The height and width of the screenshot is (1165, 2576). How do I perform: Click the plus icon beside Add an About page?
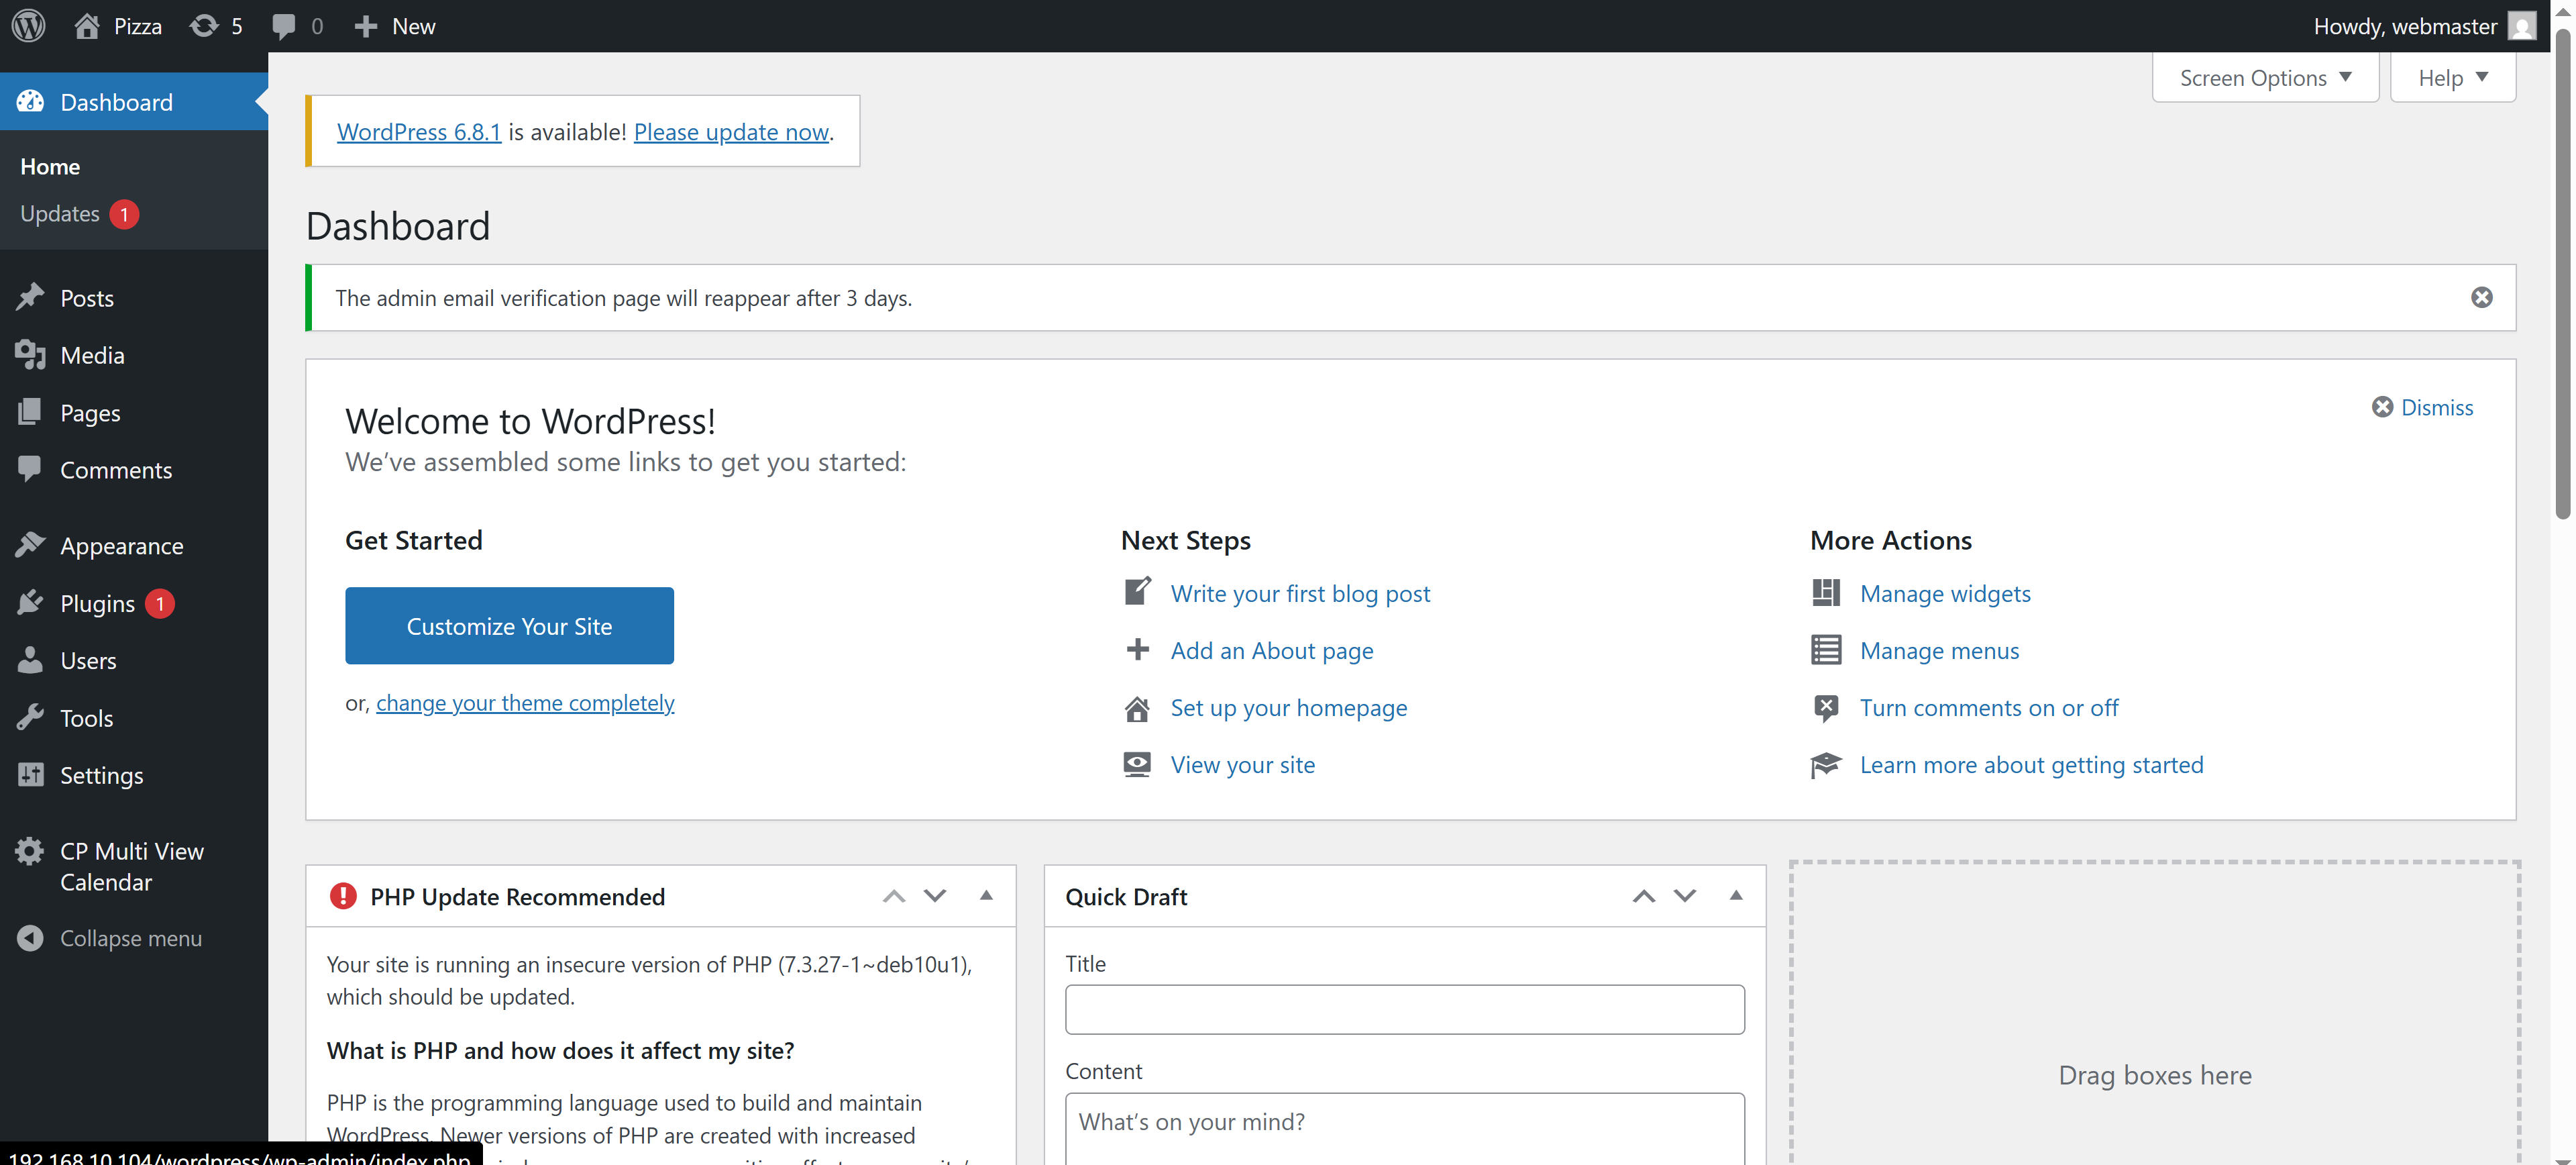tap(1137, 650)
